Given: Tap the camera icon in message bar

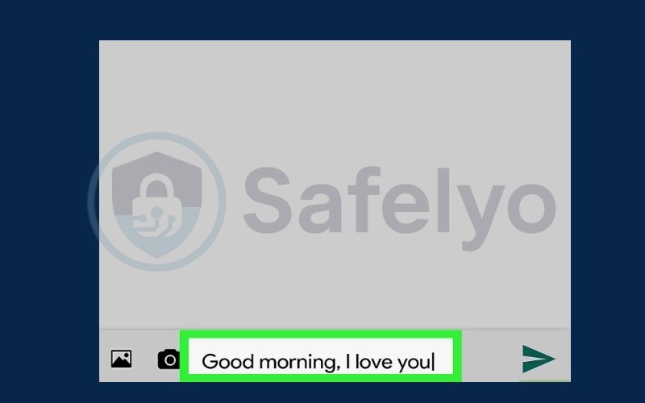Looking at the screenshot, I should point(169,359).
